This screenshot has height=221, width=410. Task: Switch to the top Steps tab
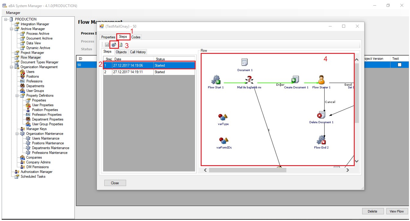pos(123,37)
